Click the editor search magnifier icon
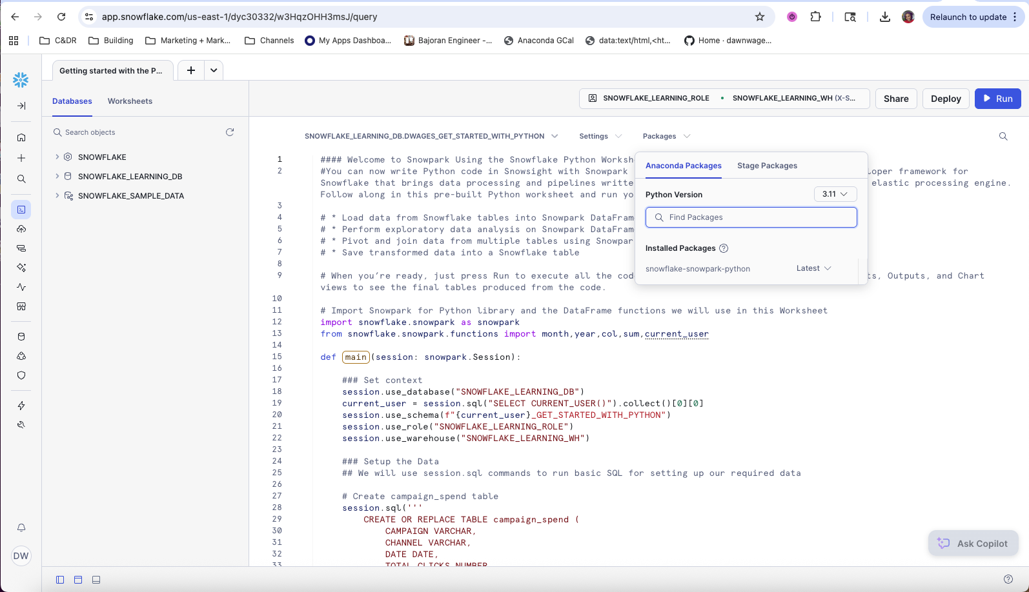The image size is (1029, 592). (x=1003, y=136)
